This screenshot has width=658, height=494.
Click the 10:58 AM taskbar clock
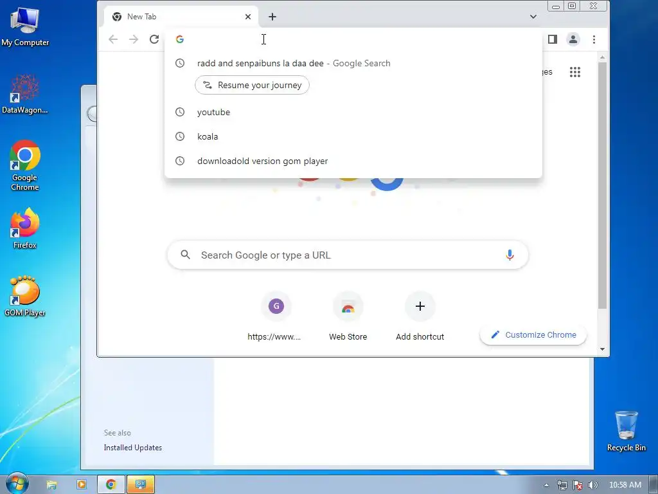(x=625, y=485)
